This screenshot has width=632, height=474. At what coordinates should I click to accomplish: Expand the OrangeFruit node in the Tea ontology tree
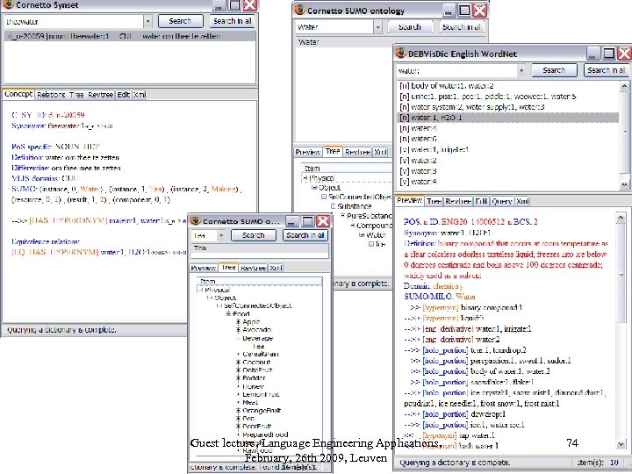click(238, 410)
